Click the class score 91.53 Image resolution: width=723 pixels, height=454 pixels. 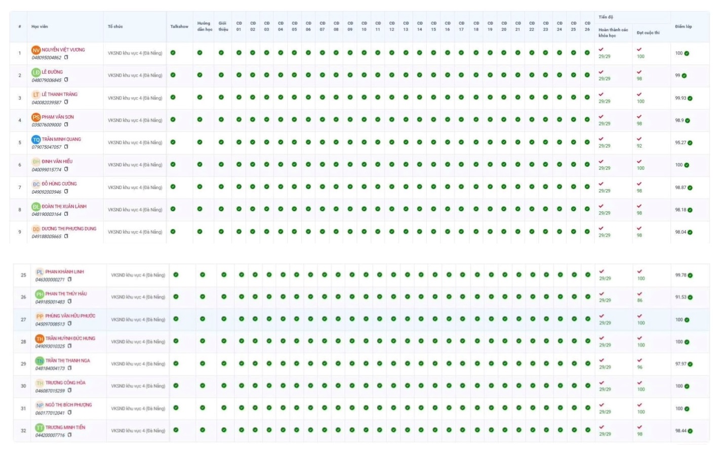[x=681, y=297]
